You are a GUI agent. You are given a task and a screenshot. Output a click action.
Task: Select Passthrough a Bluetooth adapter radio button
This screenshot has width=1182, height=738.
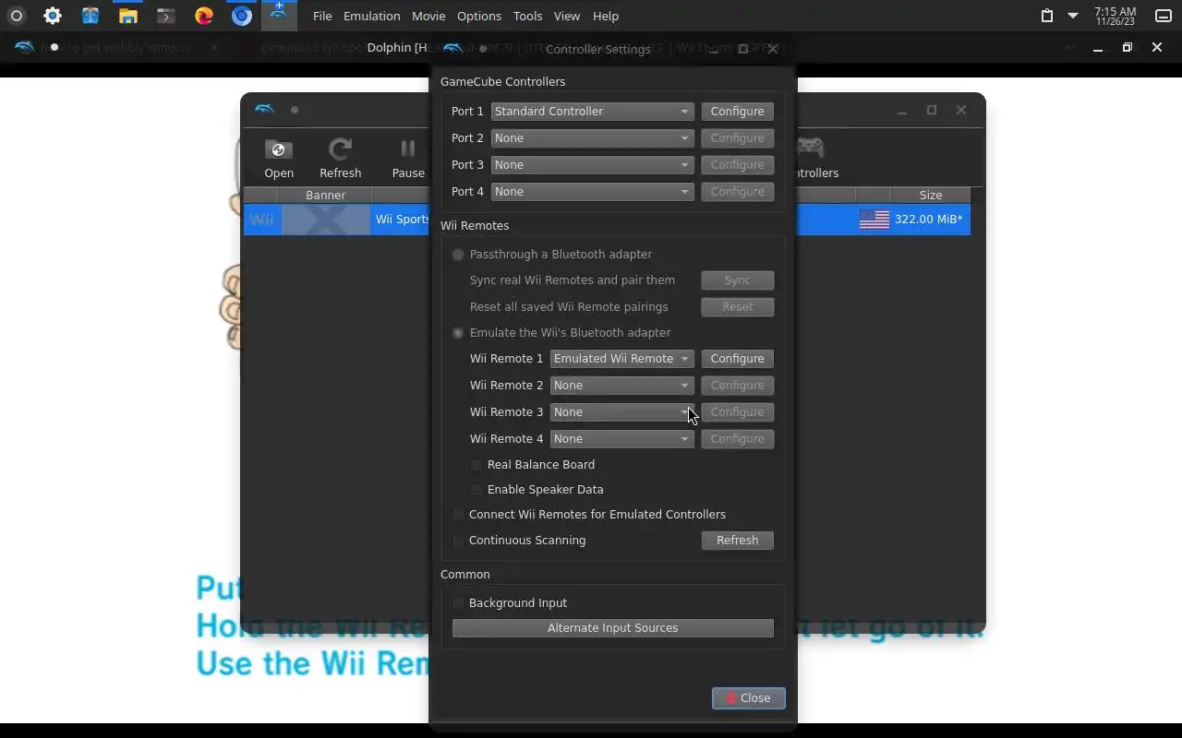coord(458,254)
